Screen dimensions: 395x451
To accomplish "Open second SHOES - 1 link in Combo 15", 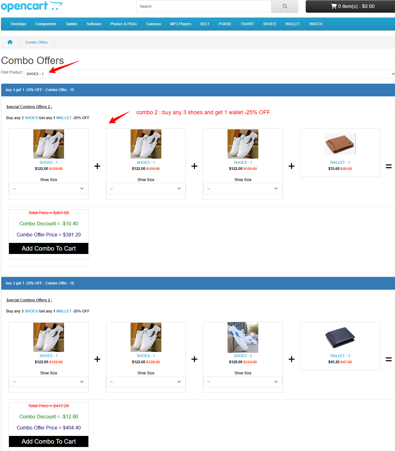I will (x=146, y=163).
